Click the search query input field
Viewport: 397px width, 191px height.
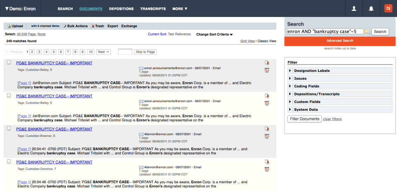325,31
